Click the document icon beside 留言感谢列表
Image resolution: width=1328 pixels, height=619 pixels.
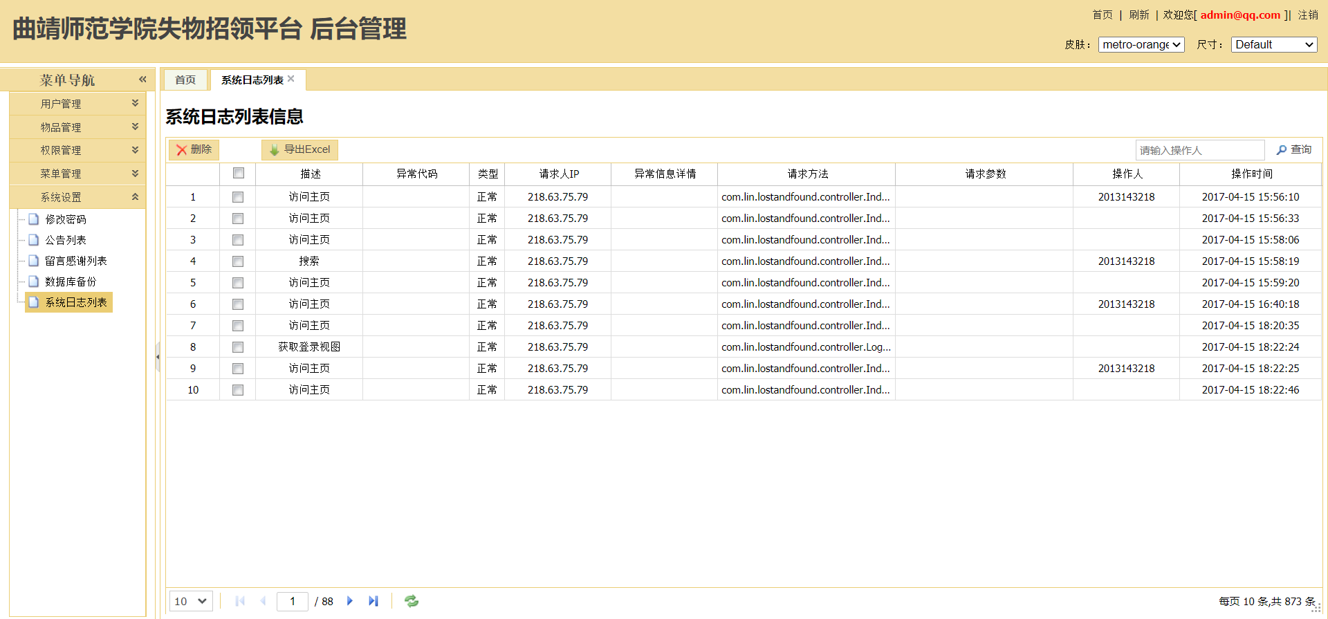pyautogui.click(x=33, y=261)
